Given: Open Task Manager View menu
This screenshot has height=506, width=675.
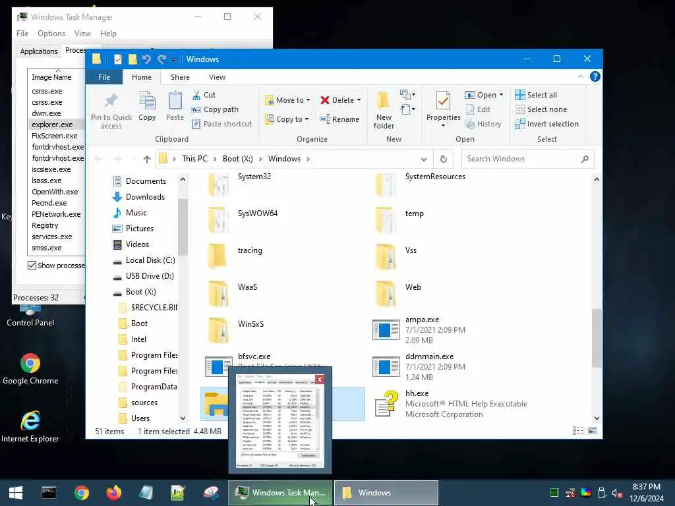Looking at the screenshot, I should point(82,33).
